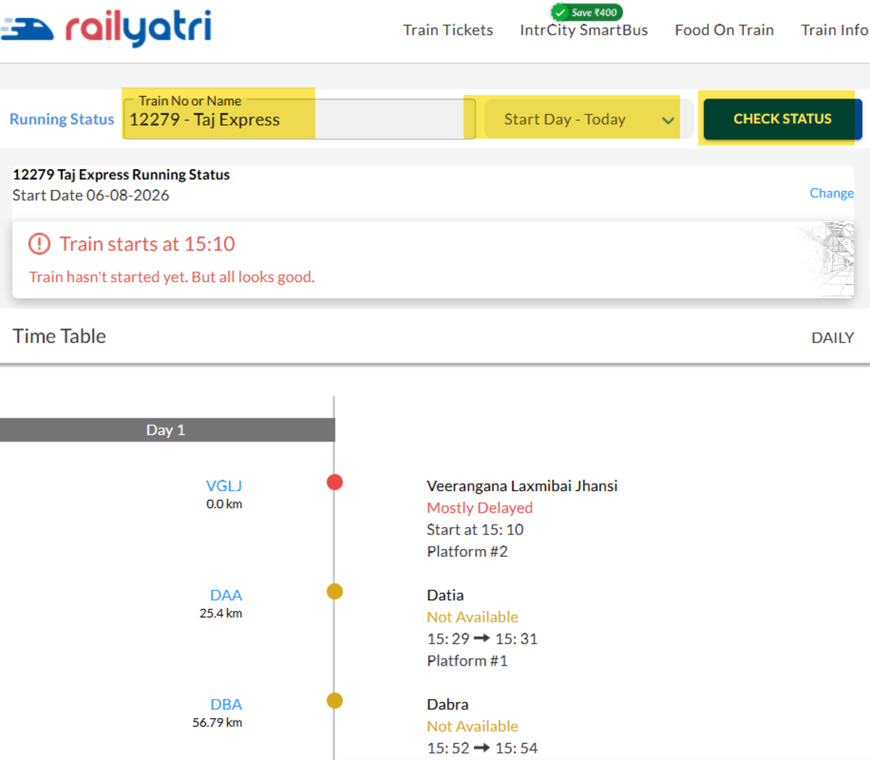Open the RailYatri logo homepage
870x760 pixels.
coord(107,28)
